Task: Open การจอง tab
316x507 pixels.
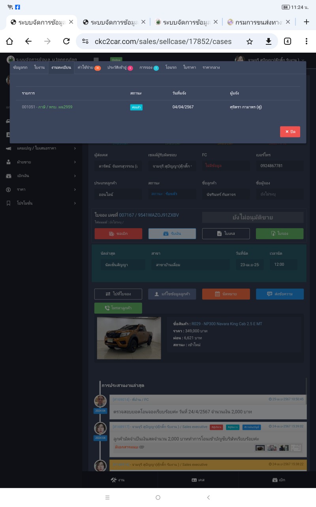Action: pos(149,68)
